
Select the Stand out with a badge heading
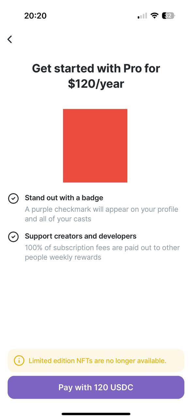pyautogui.click(x=64, y=198)
